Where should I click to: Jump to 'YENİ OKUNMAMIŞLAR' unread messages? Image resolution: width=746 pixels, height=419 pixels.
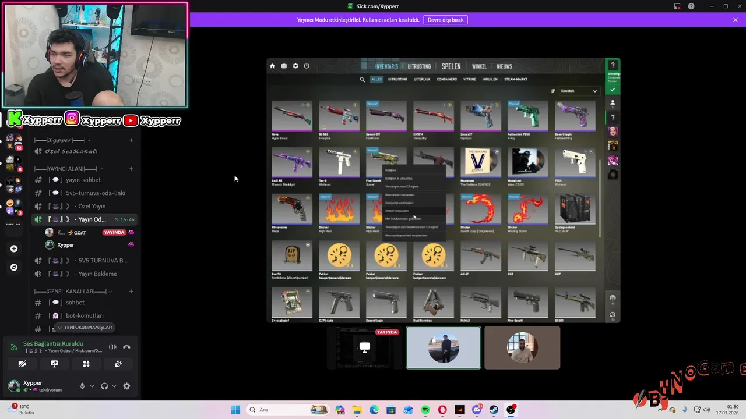[85, 328]
